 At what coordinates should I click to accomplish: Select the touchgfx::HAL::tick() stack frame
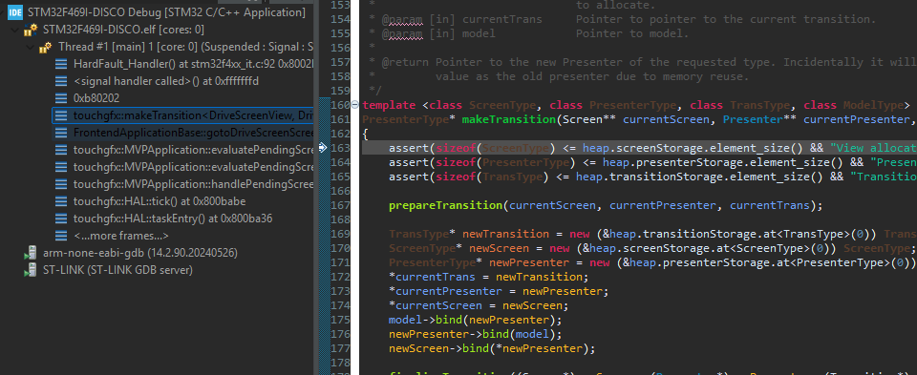(160, 201)
